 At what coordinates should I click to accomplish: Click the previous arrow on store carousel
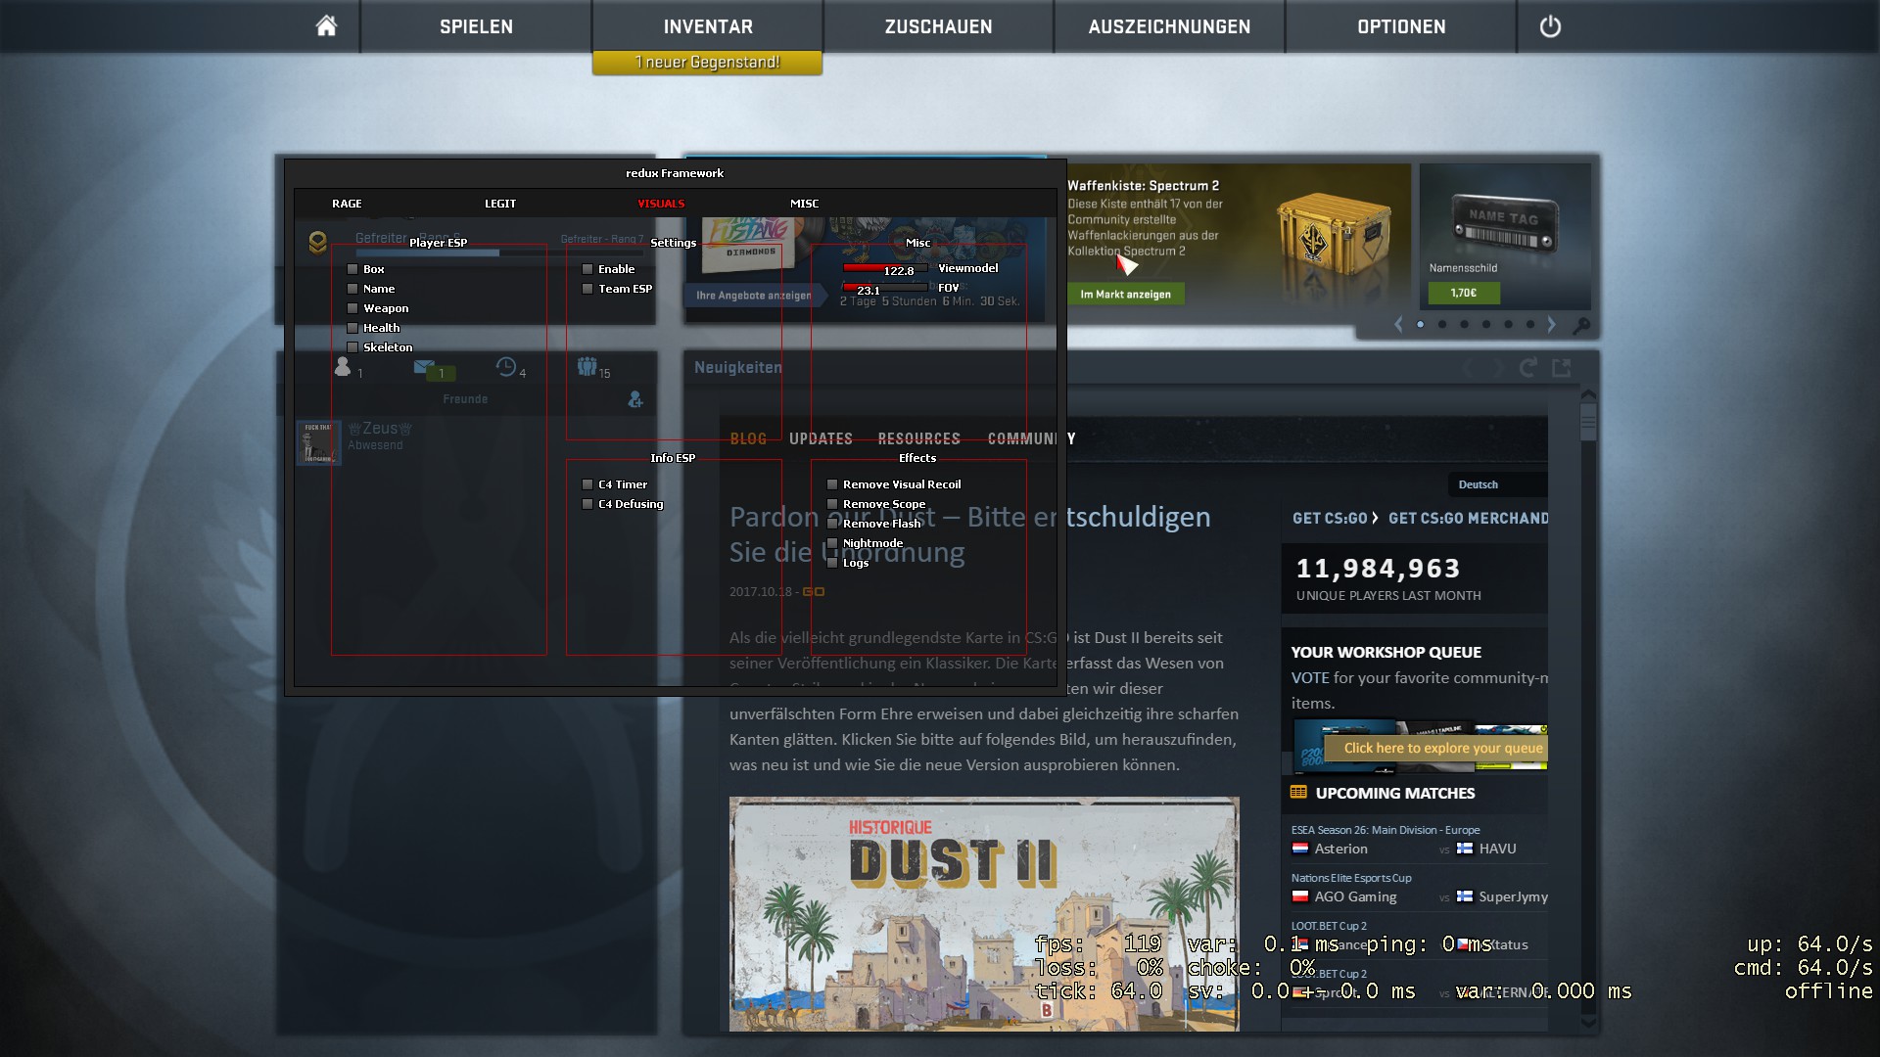1398,325
